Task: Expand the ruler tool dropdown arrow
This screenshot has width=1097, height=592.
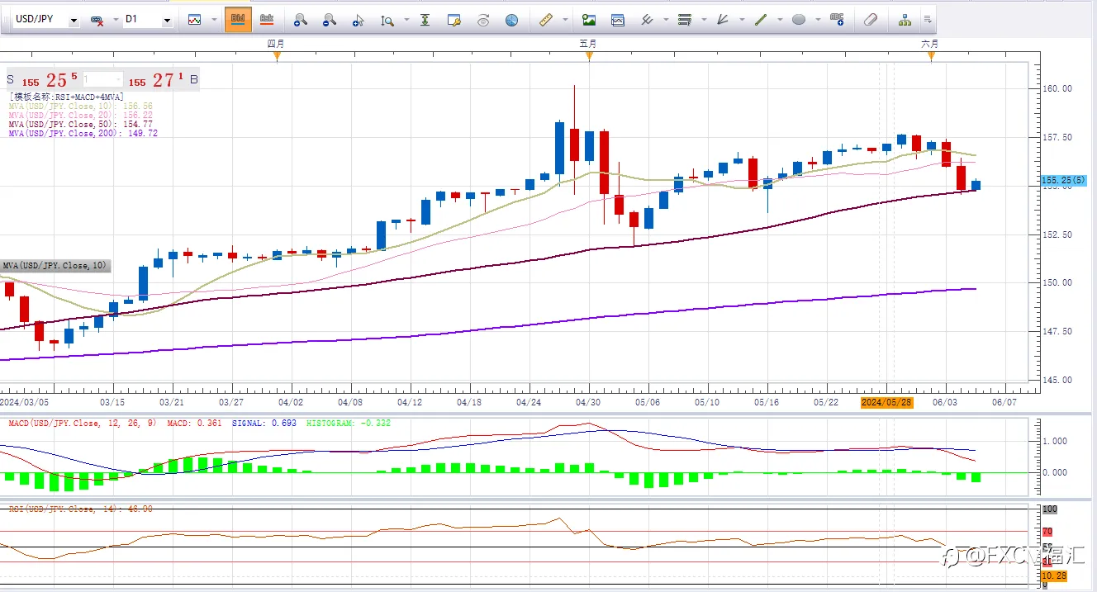Action: click(565, 20)
